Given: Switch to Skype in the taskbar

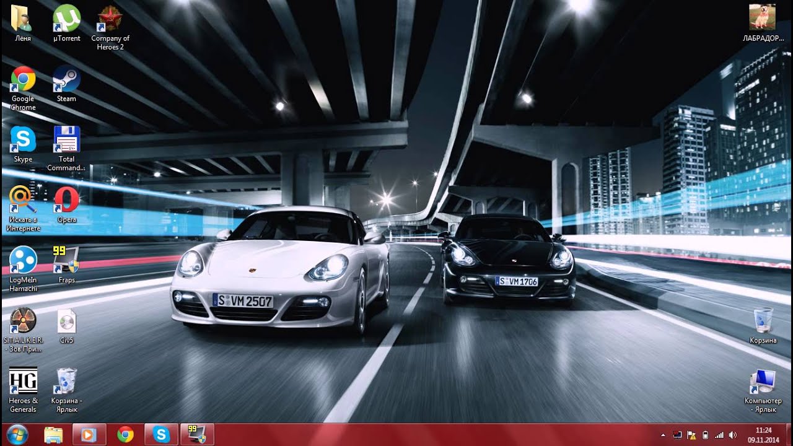Looking at the screenshot, I should pos(161,434).
